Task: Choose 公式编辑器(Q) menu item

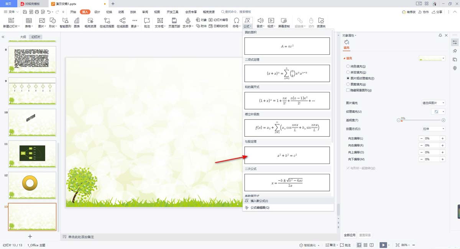Action: (x=288, y=208)
